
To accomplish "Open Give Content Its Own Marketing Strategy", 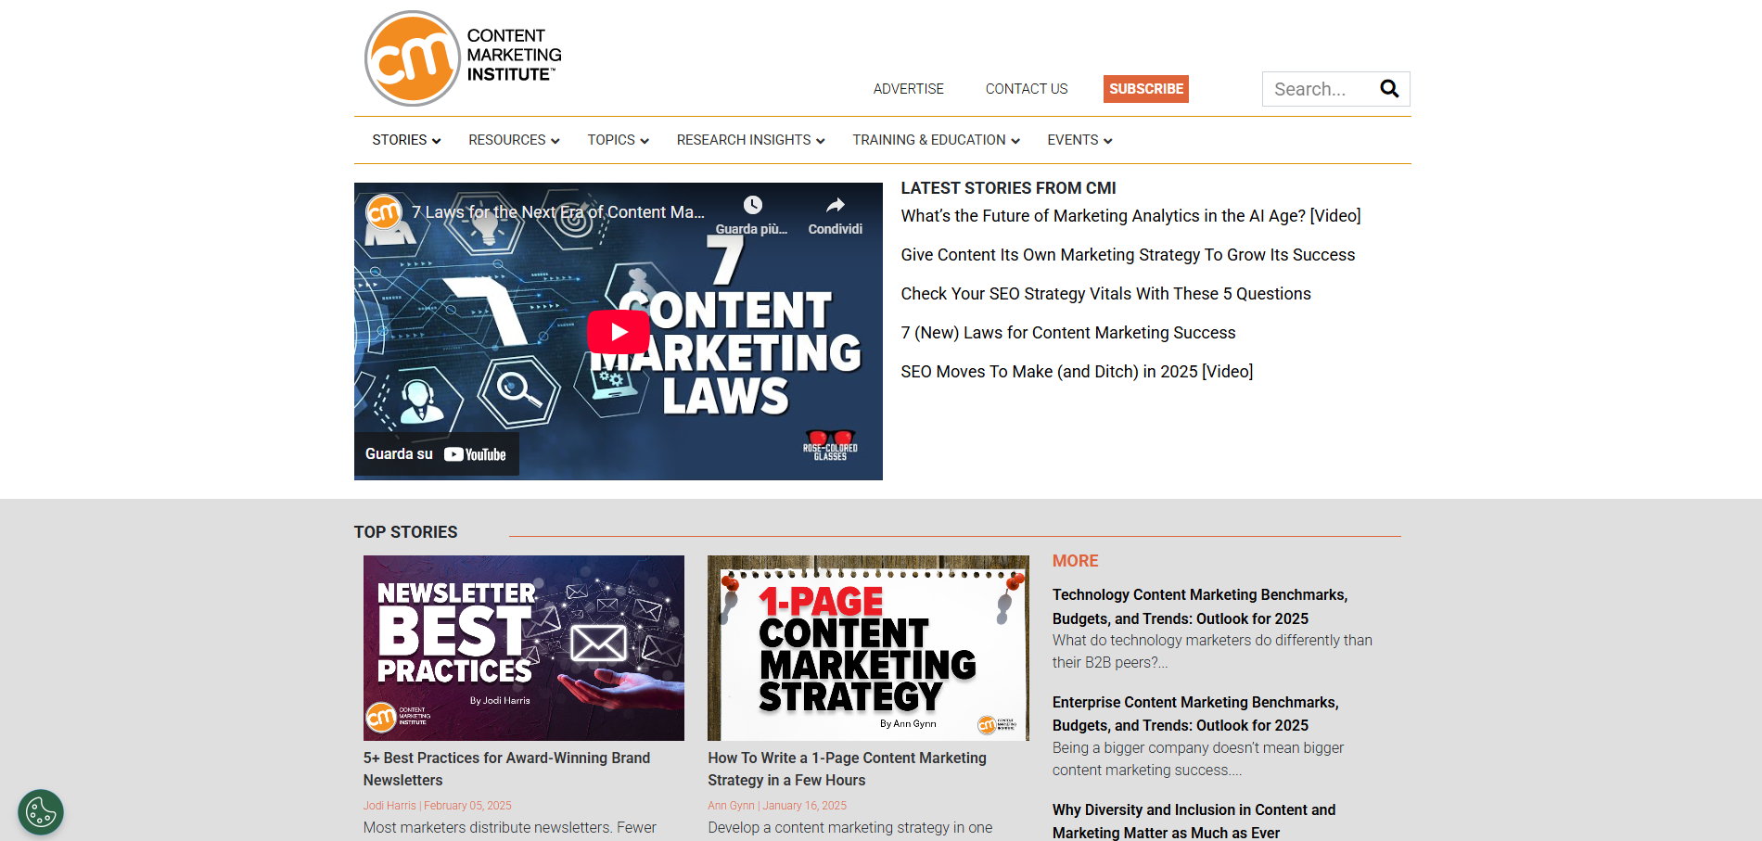I will click(1128, 255).
